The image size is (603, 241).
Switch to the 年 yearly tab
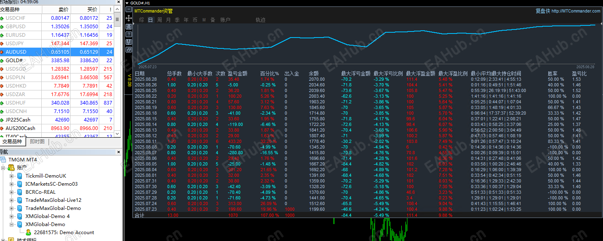[x=186, y=20]
